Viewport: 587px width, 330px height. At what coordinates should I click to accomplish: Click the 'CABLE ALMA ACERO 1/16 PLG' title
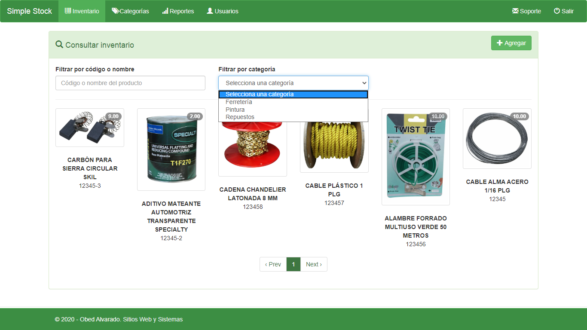(497, 186)
